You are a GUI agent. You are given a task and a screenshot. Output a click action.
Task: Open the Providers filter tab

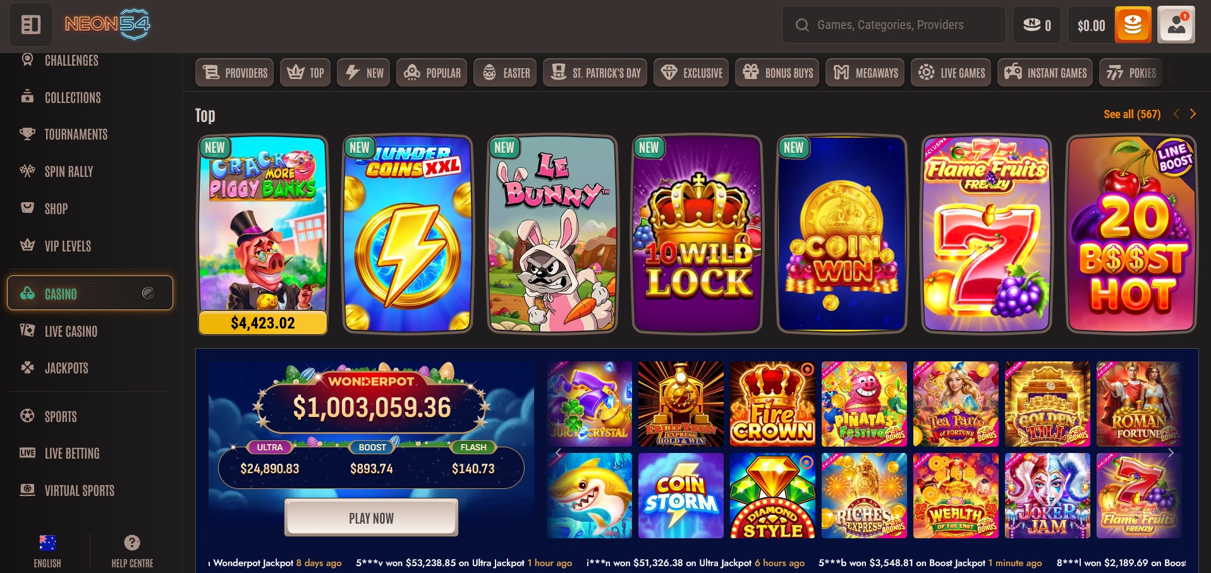pos(234,73)
